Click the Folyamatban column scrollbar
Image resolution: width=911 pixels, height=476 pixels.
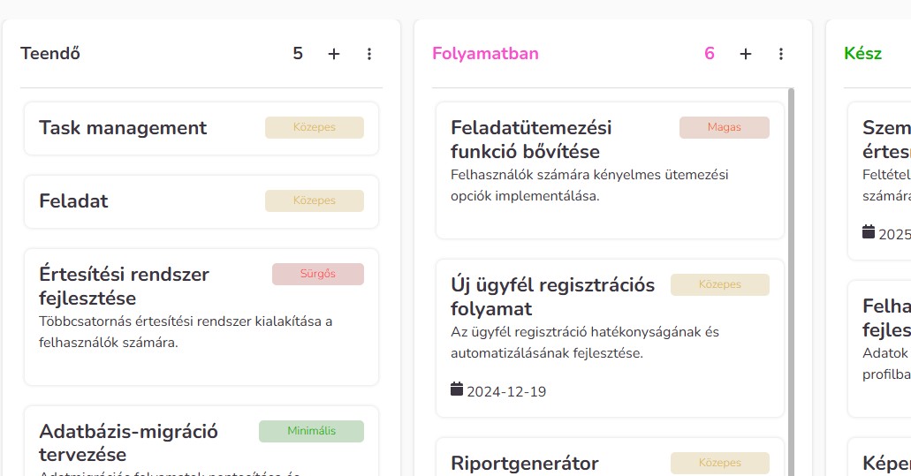click(791, 265)
